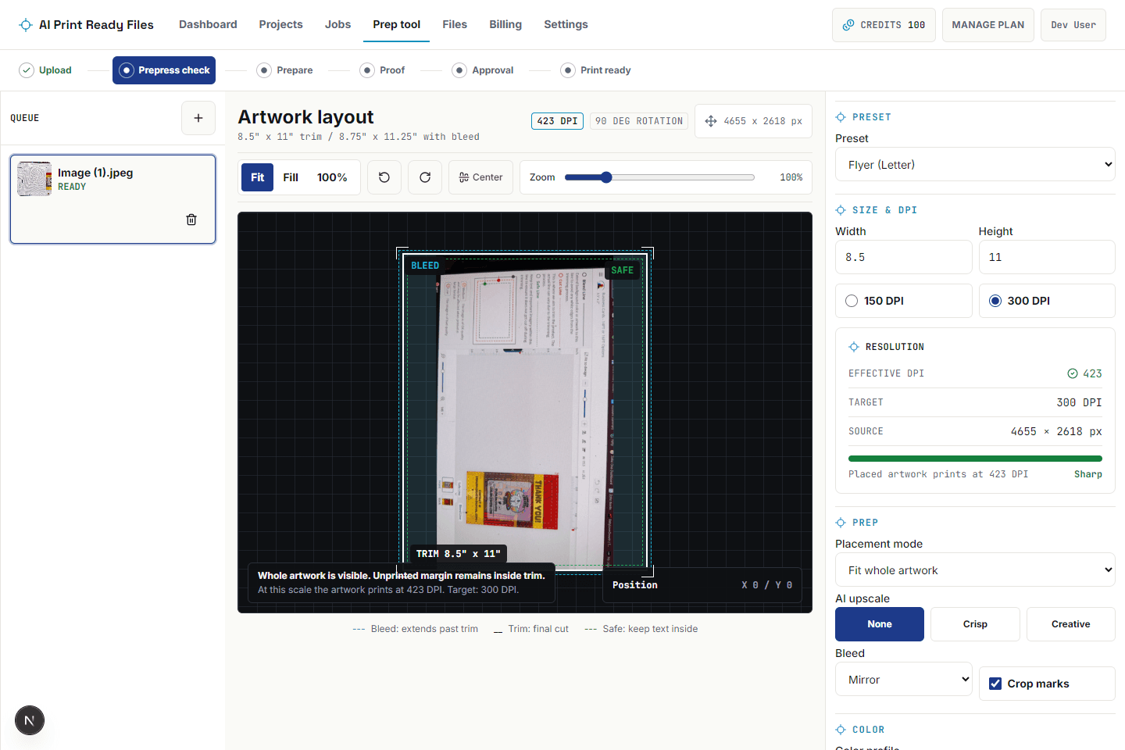Click the 423 DPI badge
The height and width of the screenshot is (750, 1125).
[x=557, y=121]
